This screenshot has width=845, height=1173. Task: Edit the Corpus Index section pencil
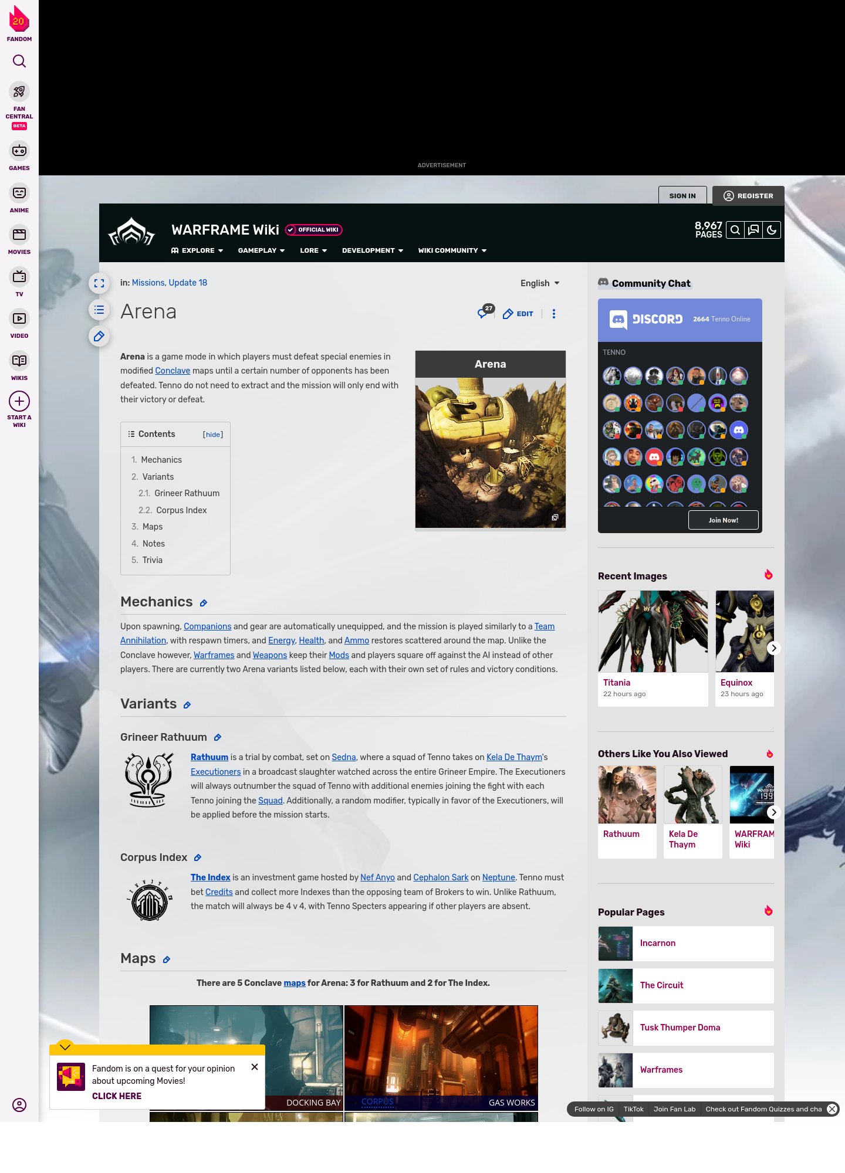pos(198,858)
